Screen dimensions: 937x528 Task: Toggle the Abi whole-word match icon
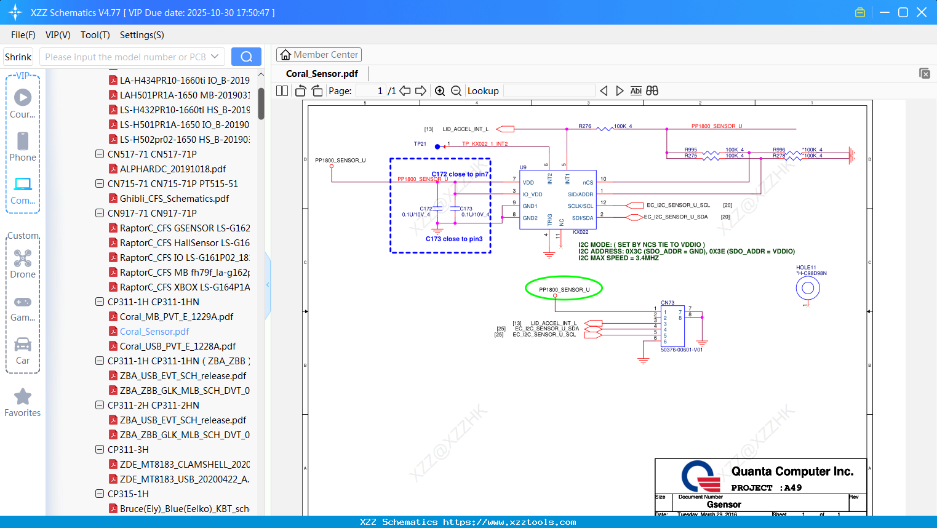[636, 90]
